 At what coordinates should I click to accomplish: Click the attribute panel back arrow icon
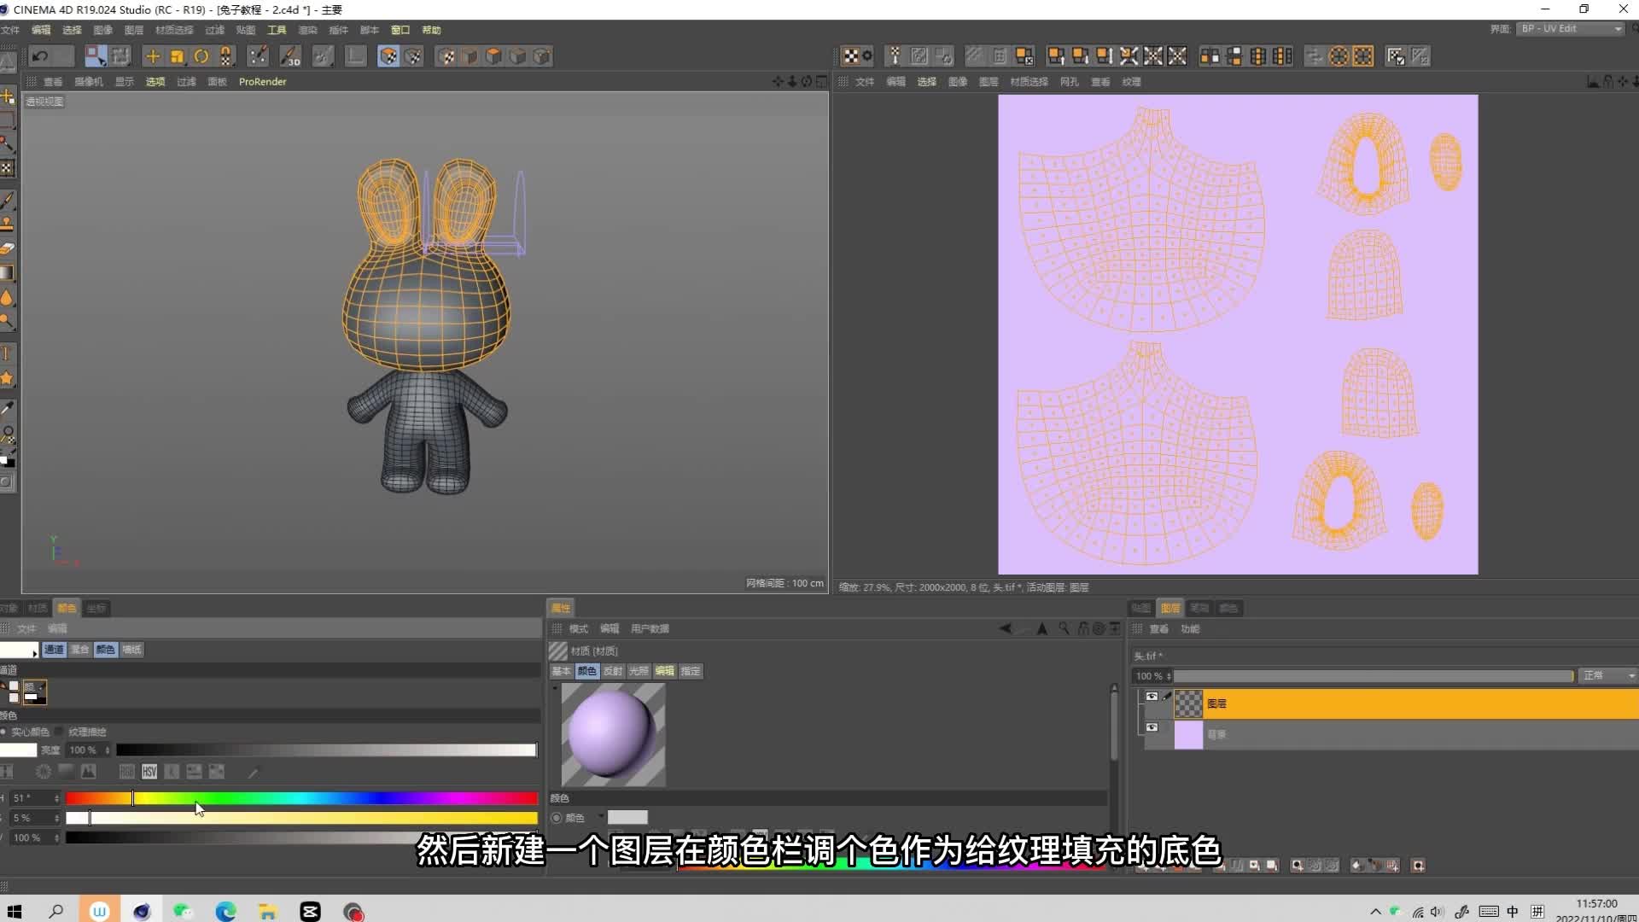pos(1006,628)
